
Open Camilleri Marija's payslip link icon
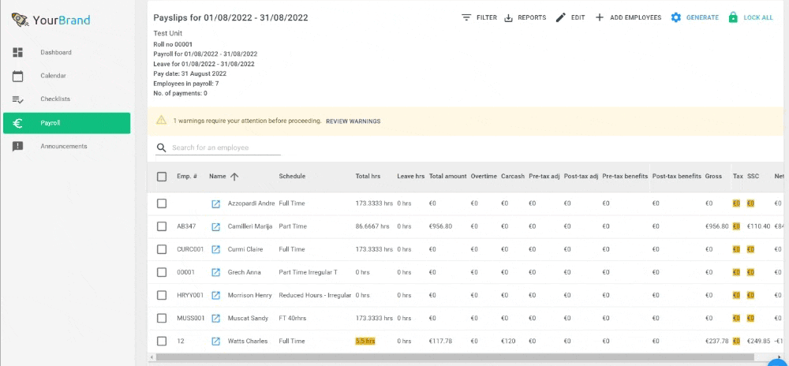(x=215, y=226)
